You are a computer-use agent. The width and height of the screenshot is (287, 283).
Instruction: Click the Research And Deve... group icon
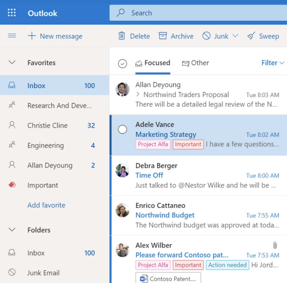pyautogui.click(x=12, y=105)
